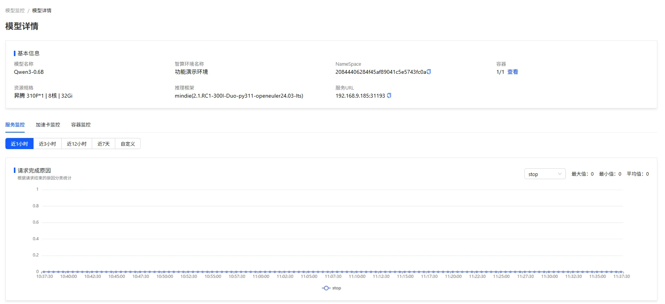Click the mindie inference framework text
Image resolution: width=665 pixels, height=304 pixels.
[x=239, y=96]
